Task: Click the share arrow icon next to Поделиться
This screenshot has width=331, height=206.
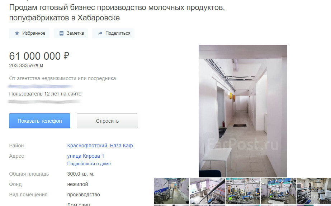Action: click(100, 33)
